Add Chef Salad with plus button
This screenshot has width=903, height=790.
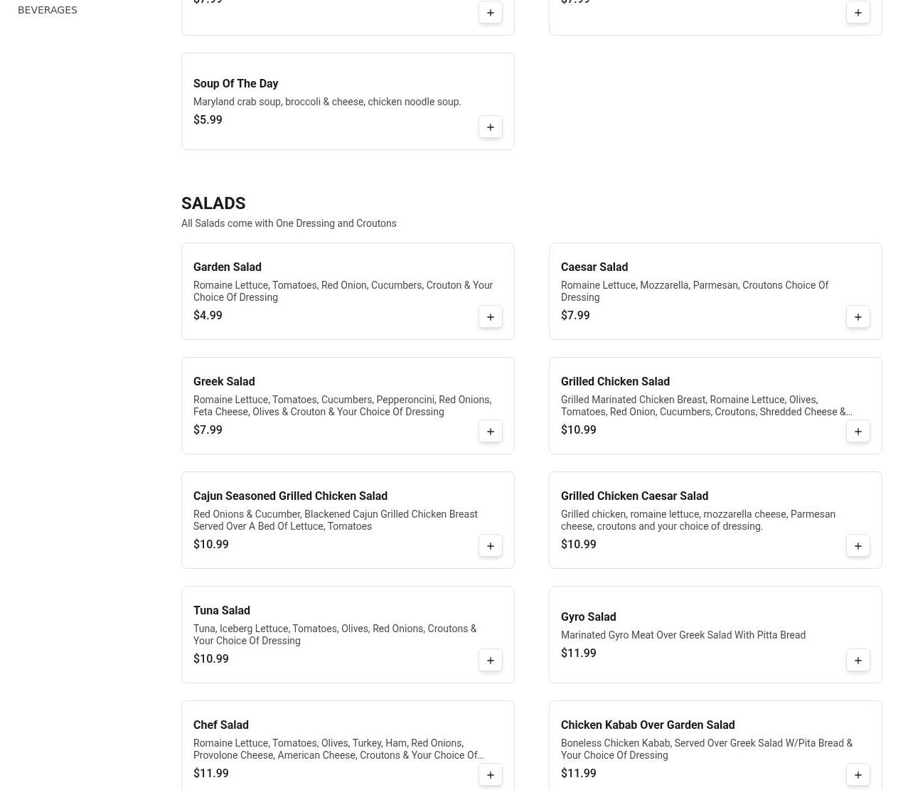(x=491, y=774)
